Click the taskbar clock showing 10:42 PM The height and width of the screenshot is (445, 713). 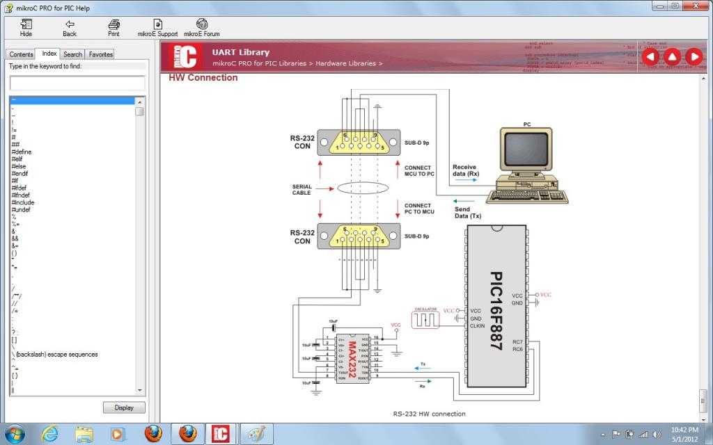coord(684,430)
